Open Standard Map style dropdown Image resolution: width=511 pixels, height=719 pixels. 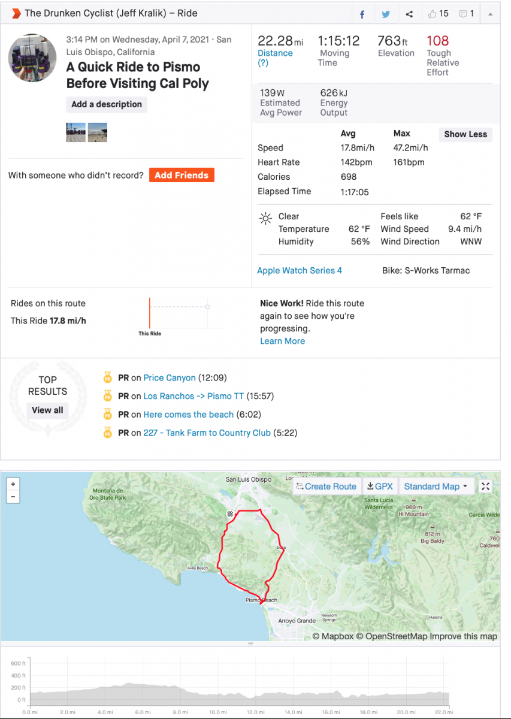click(436, 487)
